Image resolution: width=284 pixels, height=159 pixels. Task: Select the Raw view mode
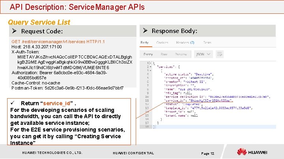point(164,54)
